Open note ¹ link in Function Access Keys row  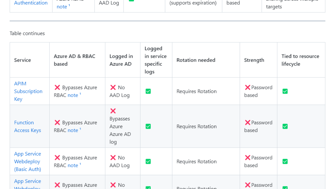74,130
